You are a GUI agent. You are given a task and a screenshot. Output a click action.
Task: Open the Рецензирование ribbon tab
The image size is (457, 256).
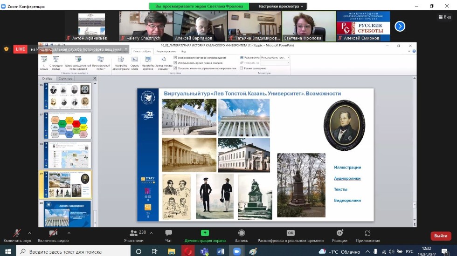point(166,51)
